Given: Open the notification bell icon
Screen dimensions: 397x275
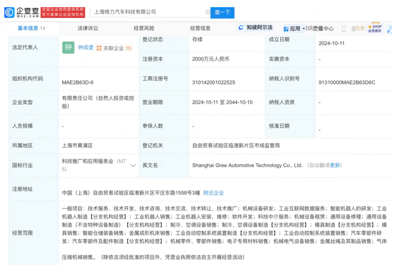Looking at the screenshot, I should click(x=353, y=28).
